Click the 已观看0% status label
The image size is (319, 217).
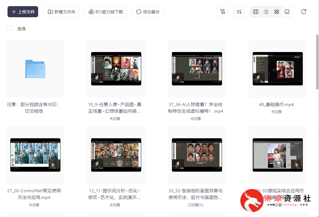[x=196, y=205]
